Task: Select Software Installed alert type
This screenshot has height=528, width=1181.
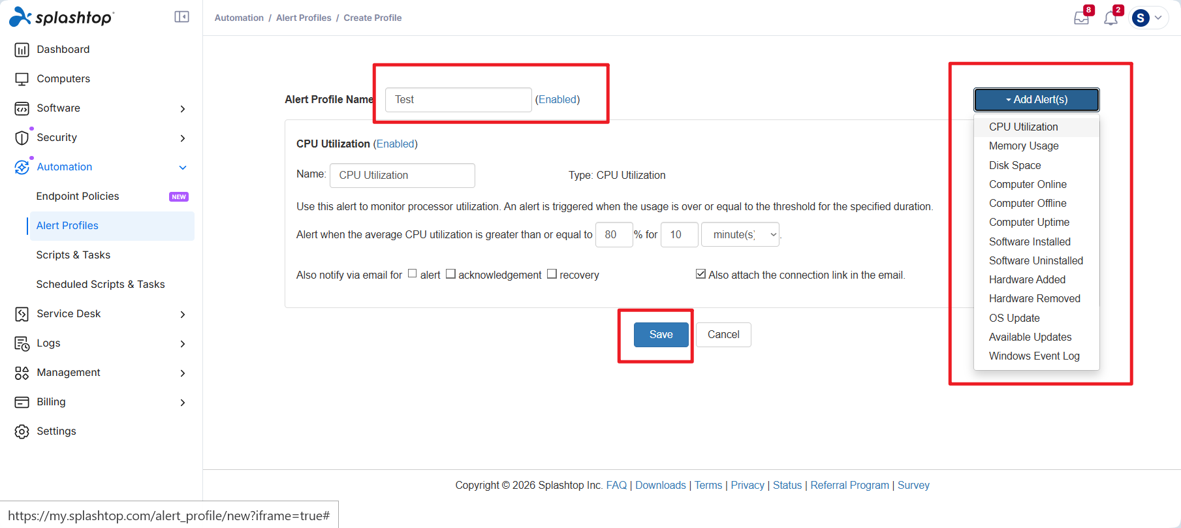Action: pos(1037,241)
